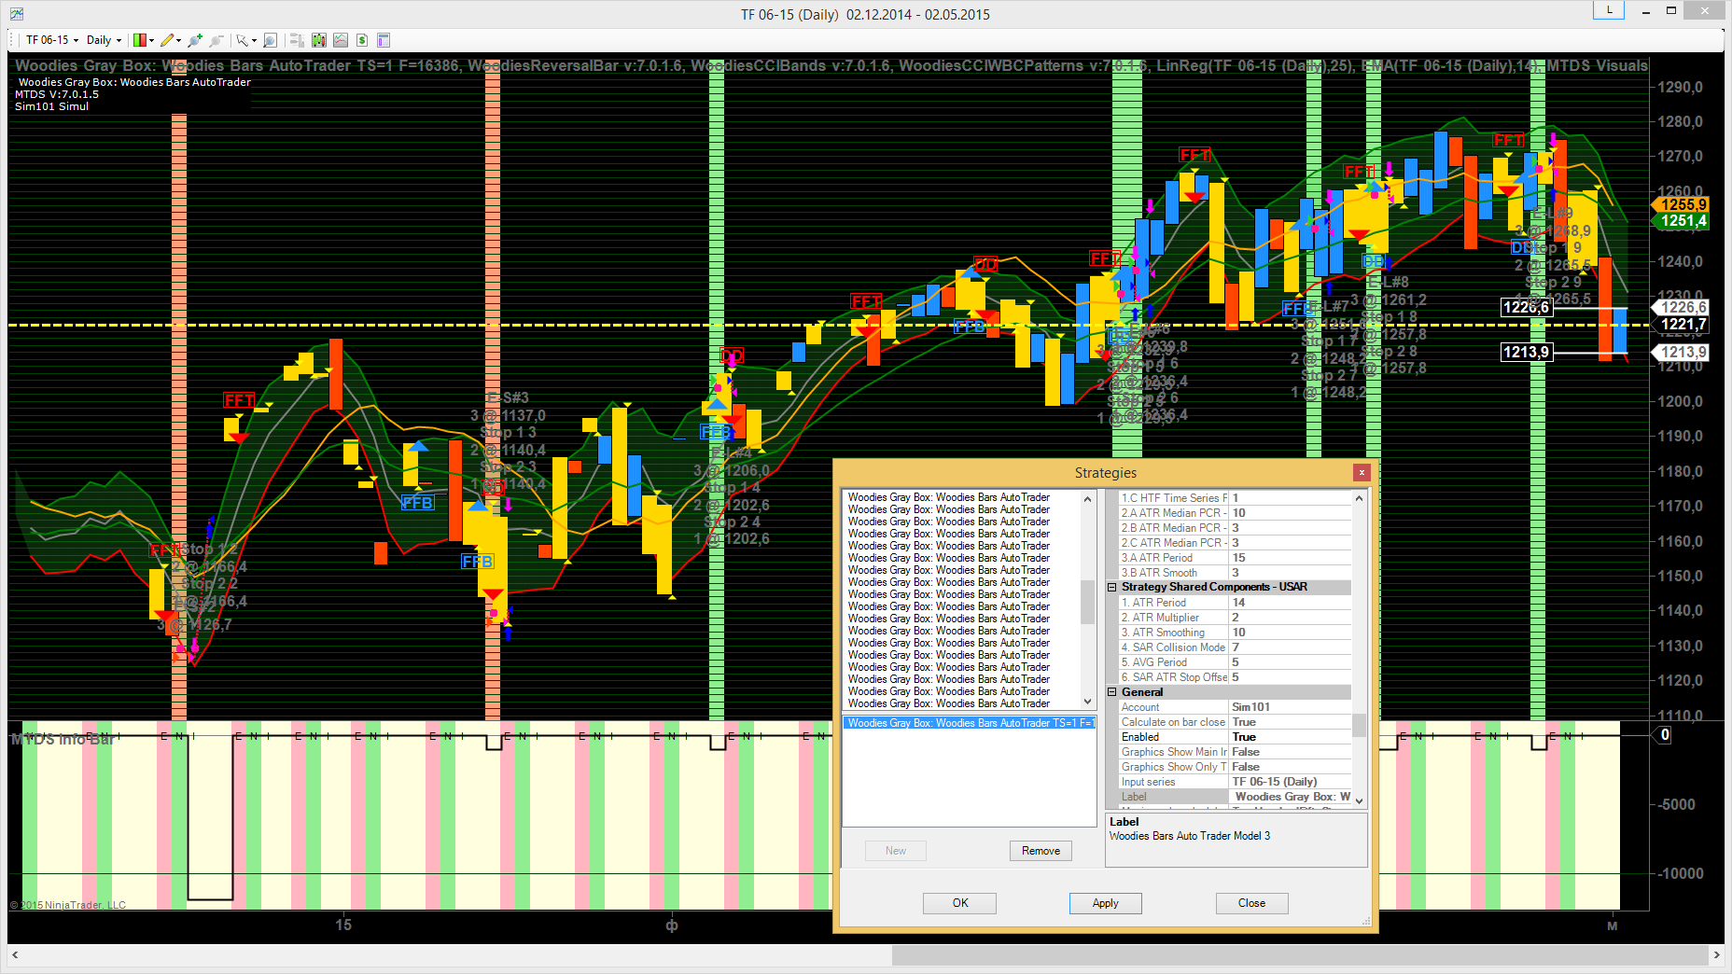Collapse the General property section
The height and width of the screenshot is (974, 1732).
[x=1112, y=692]
